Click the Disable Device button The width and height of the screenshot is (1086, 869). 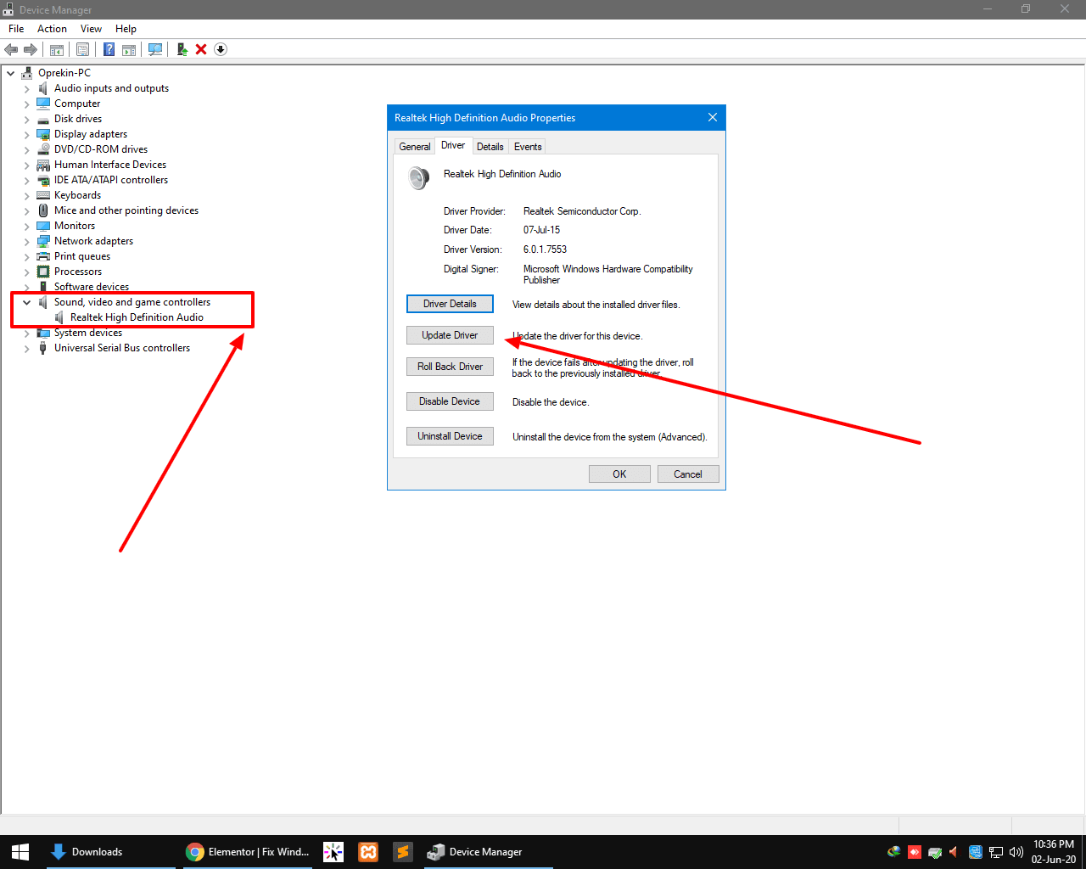coord(450,401)
